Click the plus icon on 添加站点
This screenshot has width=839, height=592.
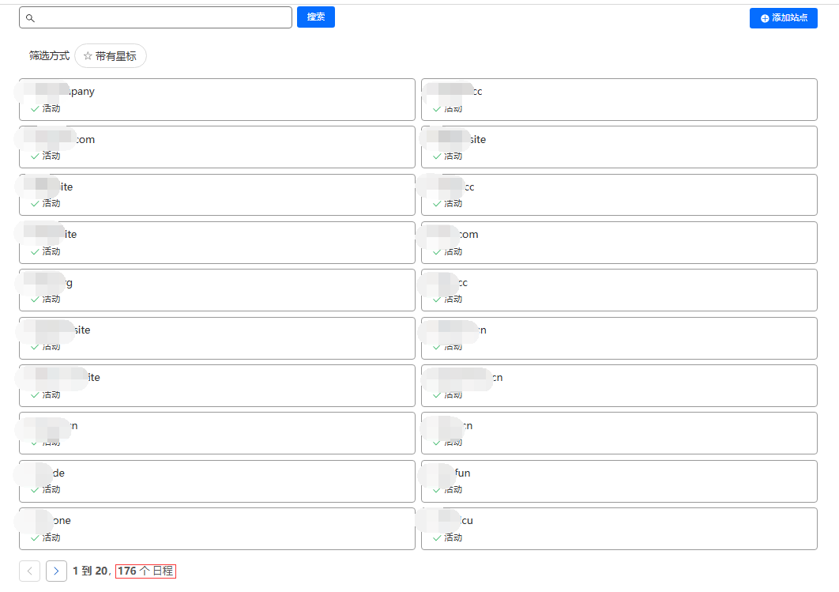point(764,18)
